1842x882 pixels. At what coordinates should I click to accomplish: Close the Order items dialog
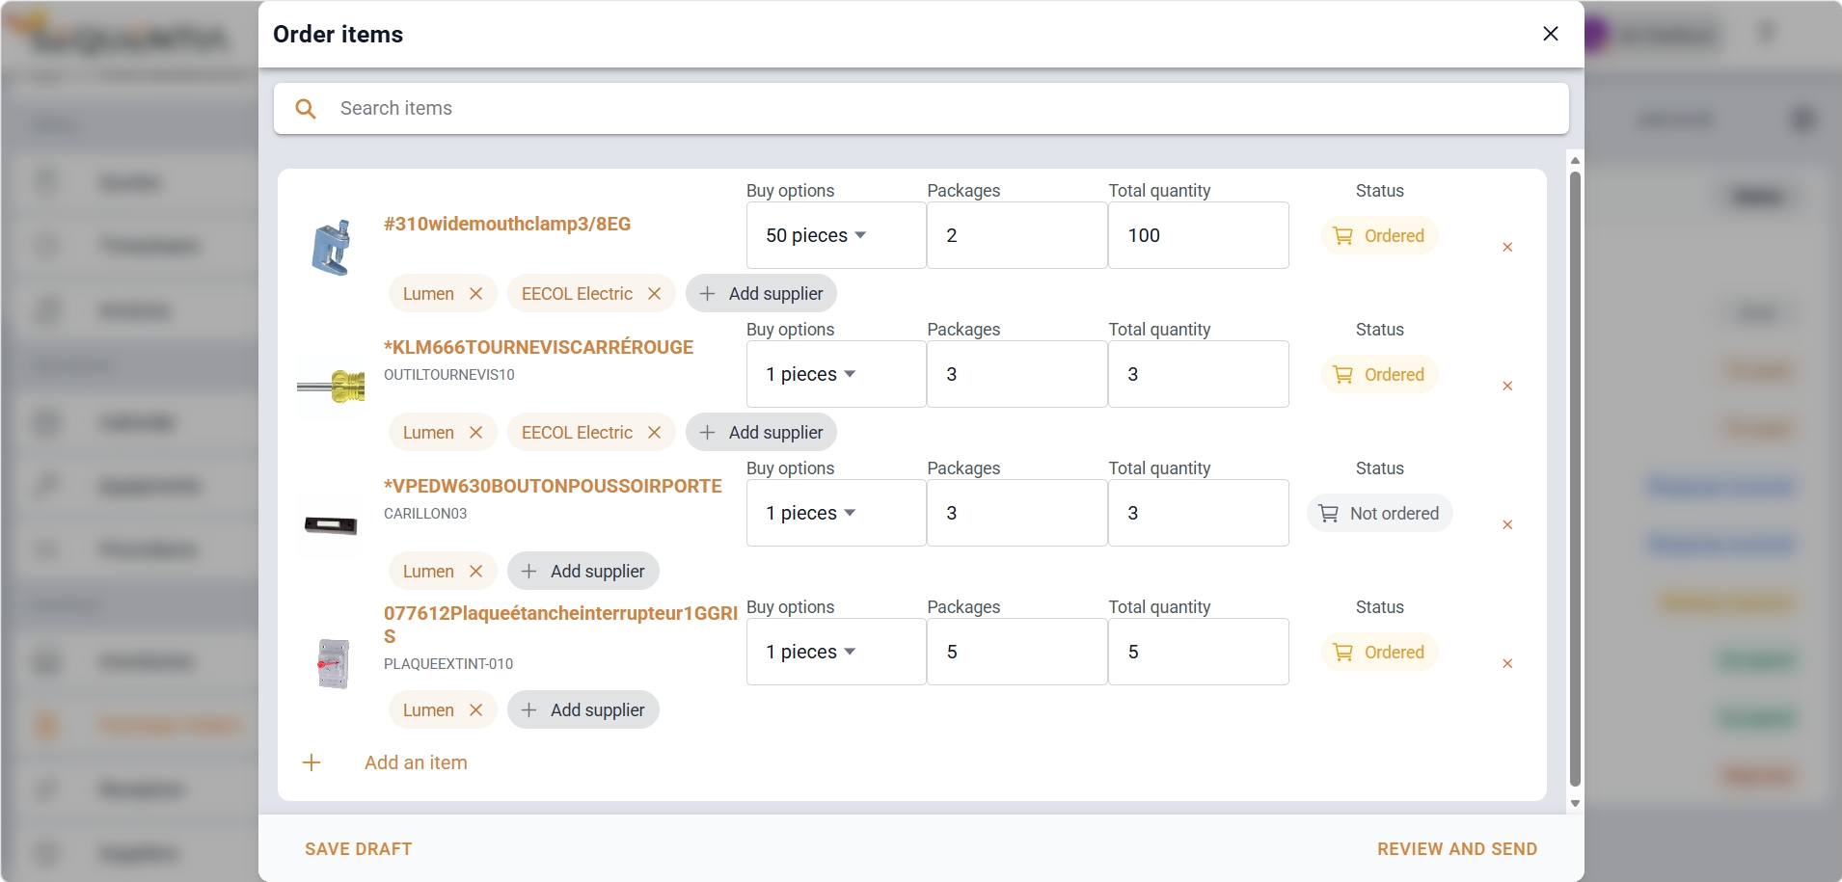(x=1550, y=34)
